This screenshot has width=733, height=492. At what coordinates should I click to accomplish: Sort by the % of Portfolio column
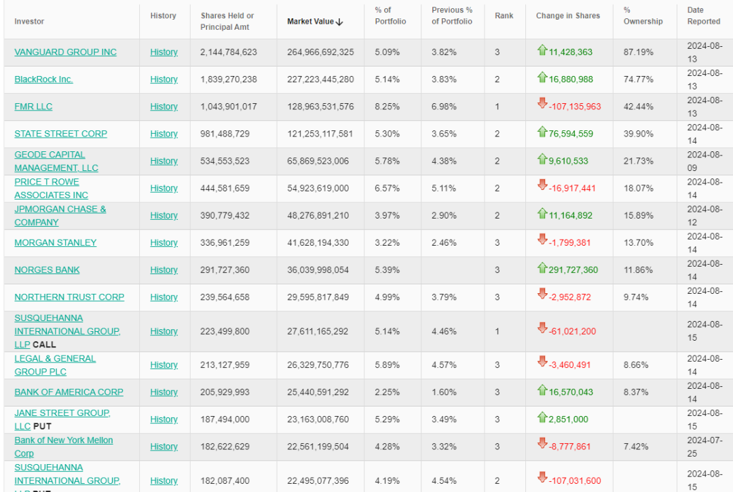[390, 16]
